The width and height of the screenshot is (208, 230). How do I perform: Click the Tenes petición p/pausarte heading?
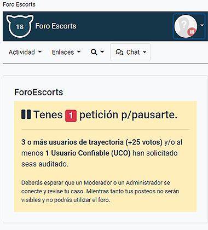pyautogui.click(x=100, y=115)
